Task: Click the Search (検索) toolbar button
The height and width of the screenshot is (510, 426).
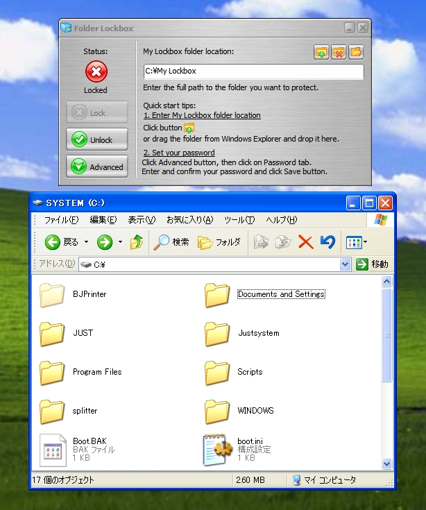Action: tap(171, 242)
